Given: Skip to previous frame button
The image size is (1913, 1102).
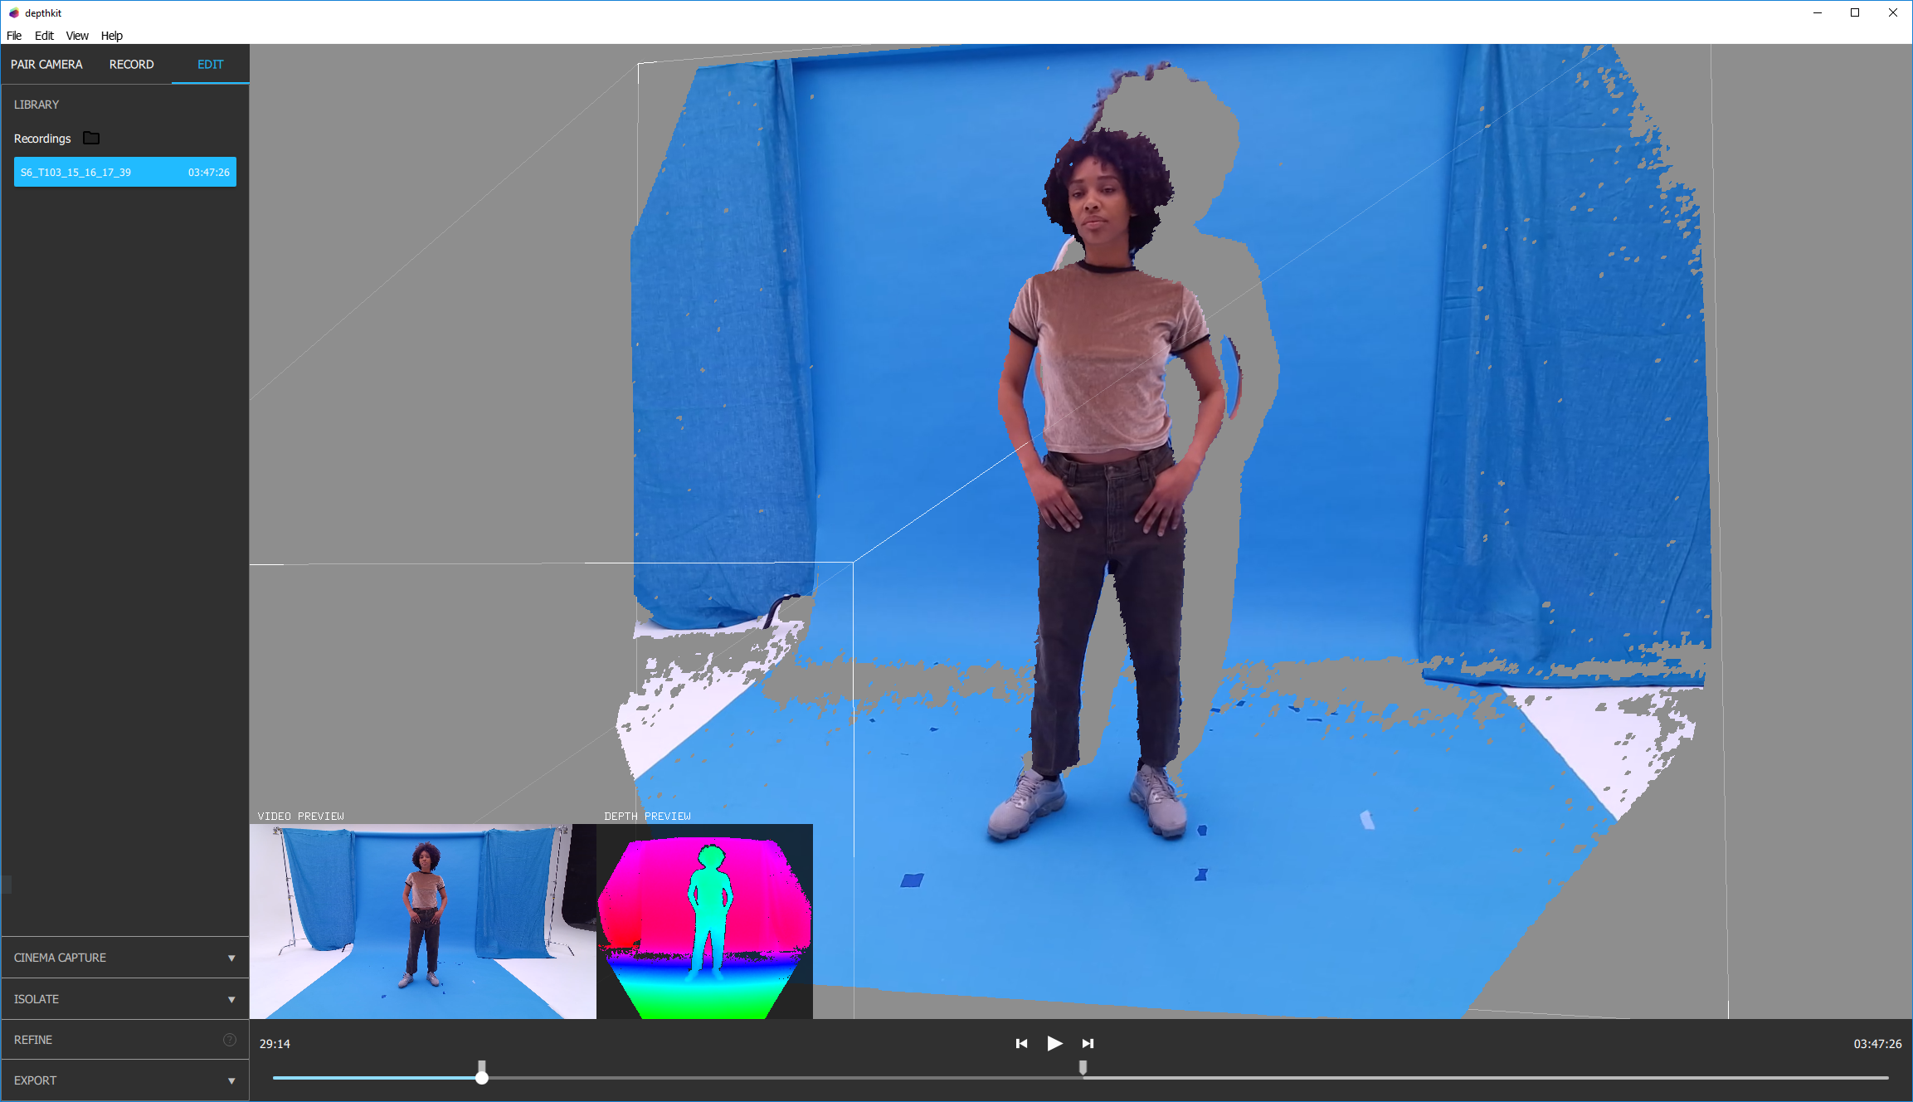Looking at the screenshot, I should (x=1021, y=1043).
